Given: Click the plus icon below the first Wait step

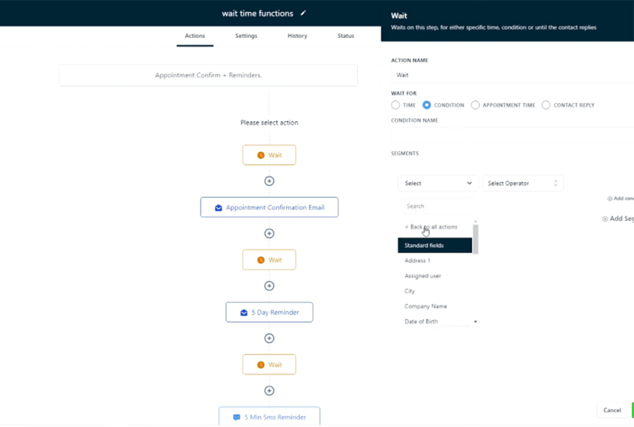Looking at the screenshot, I should click(269, 181).
